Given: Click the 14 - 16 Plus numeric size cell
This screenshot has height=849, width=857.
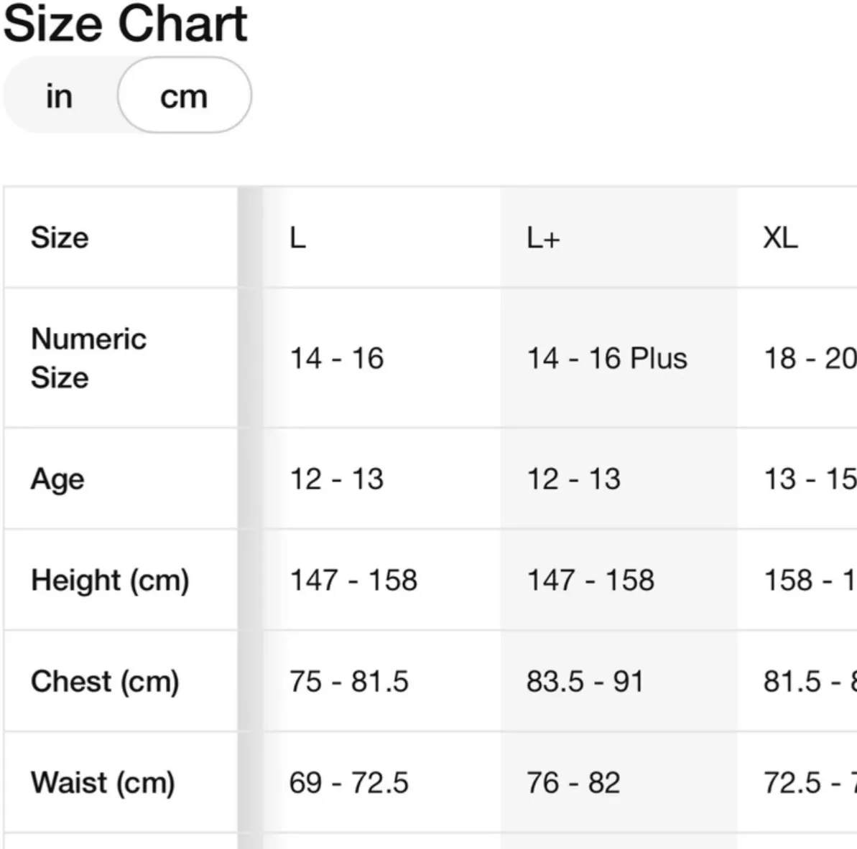Looking at the screenshot, I should (x=607, y=359).
